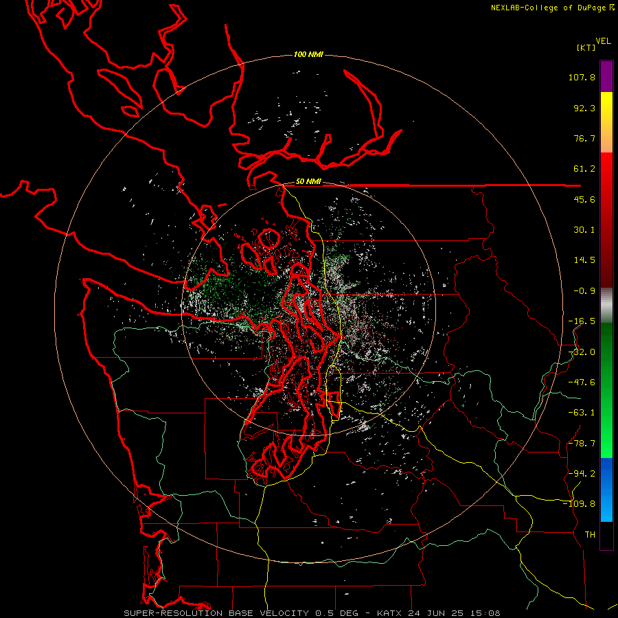Click the 76.7 velocity scale value
This screenshot has height=618, width=618.
tap(584, 138)
